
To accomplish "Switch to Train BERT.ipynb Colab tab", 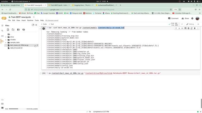I will 59,5.
